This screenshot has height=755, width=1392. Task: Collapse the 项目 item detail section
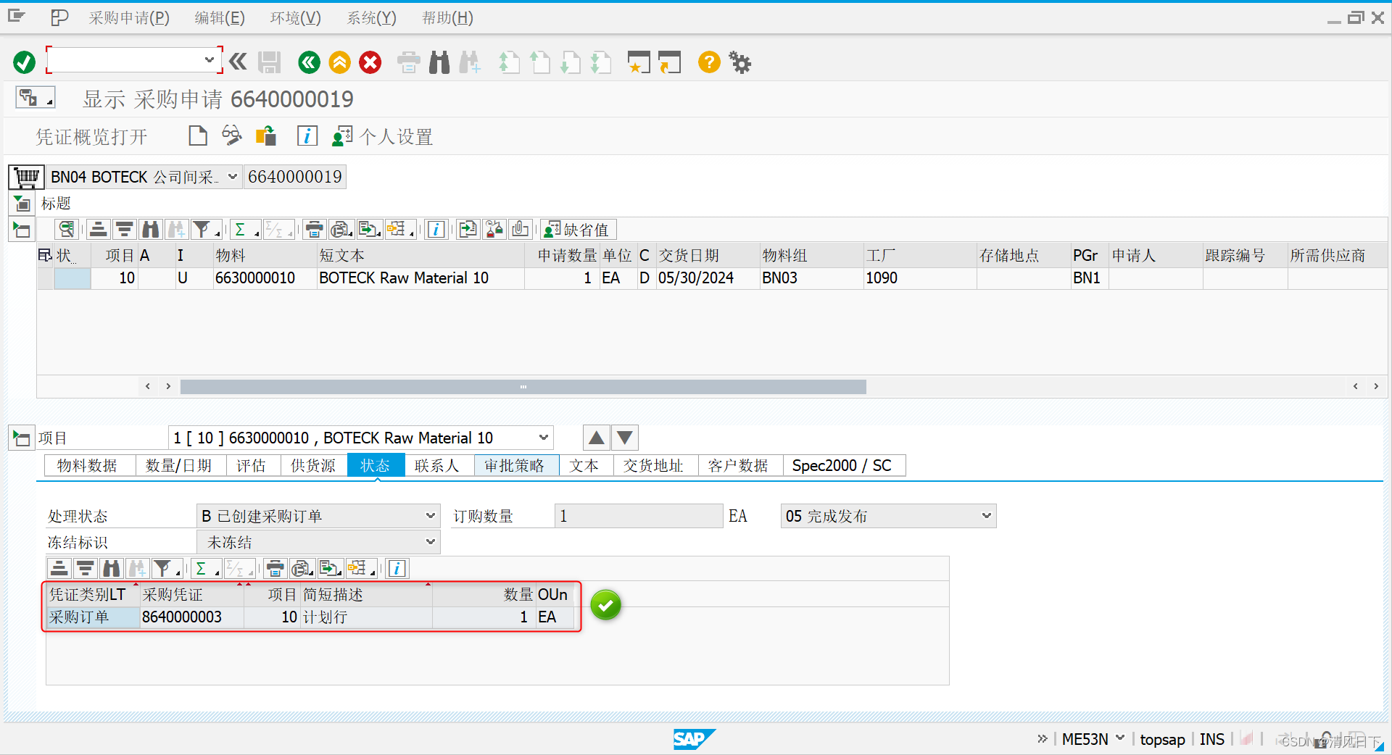22,438
